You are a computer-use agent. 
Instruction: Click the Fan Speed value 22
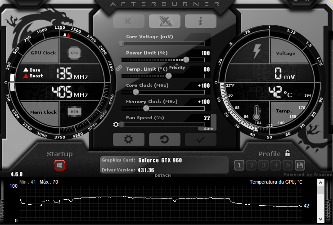207,118
